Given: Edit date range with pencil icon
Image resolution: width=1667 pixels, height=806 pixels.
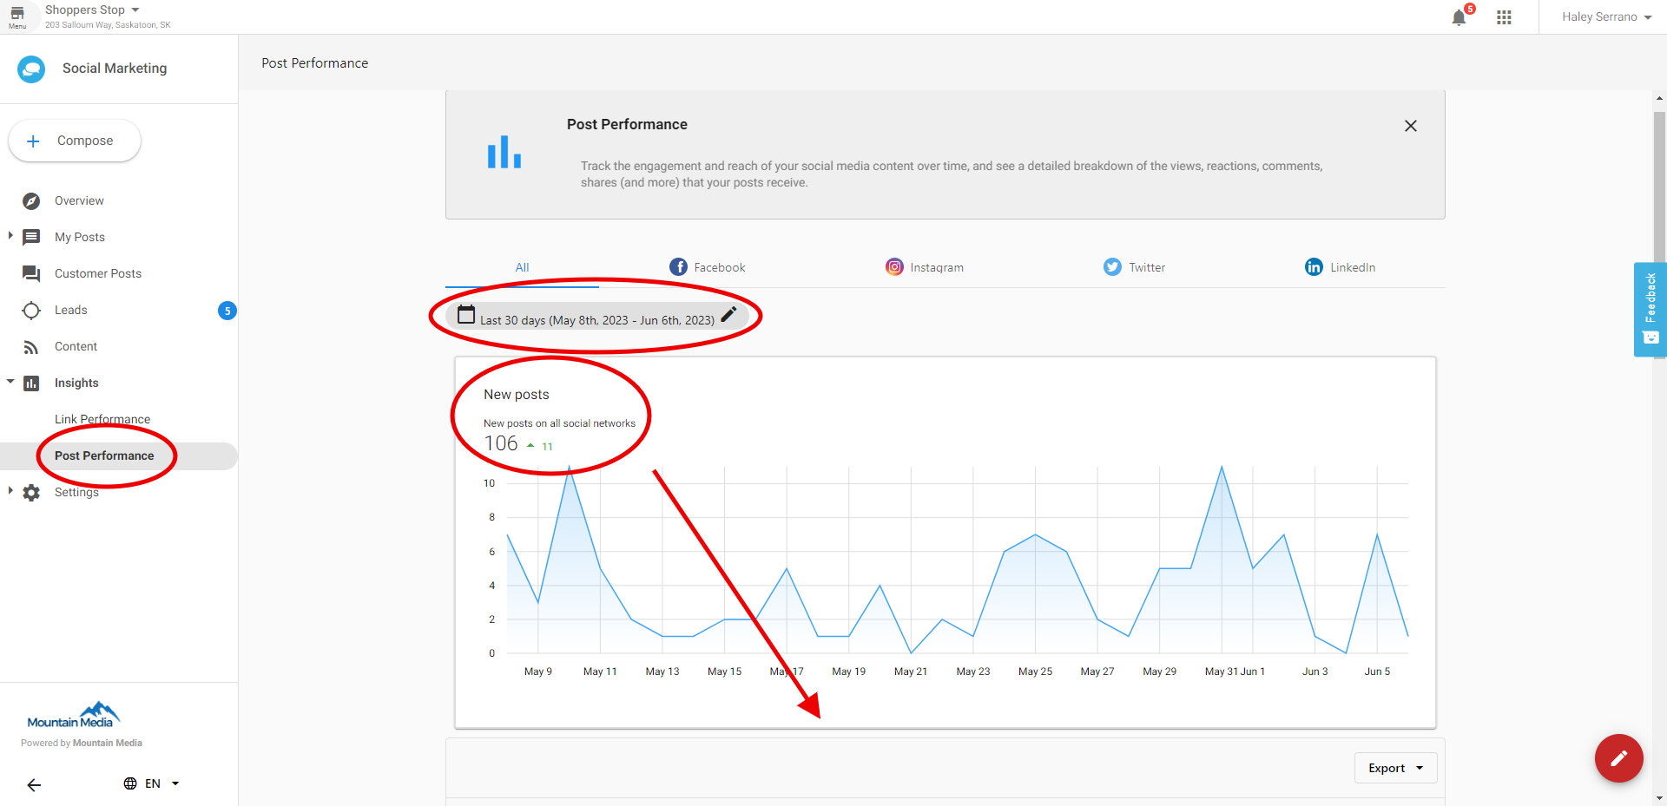Looking at the screenshot, I should 728,314.
